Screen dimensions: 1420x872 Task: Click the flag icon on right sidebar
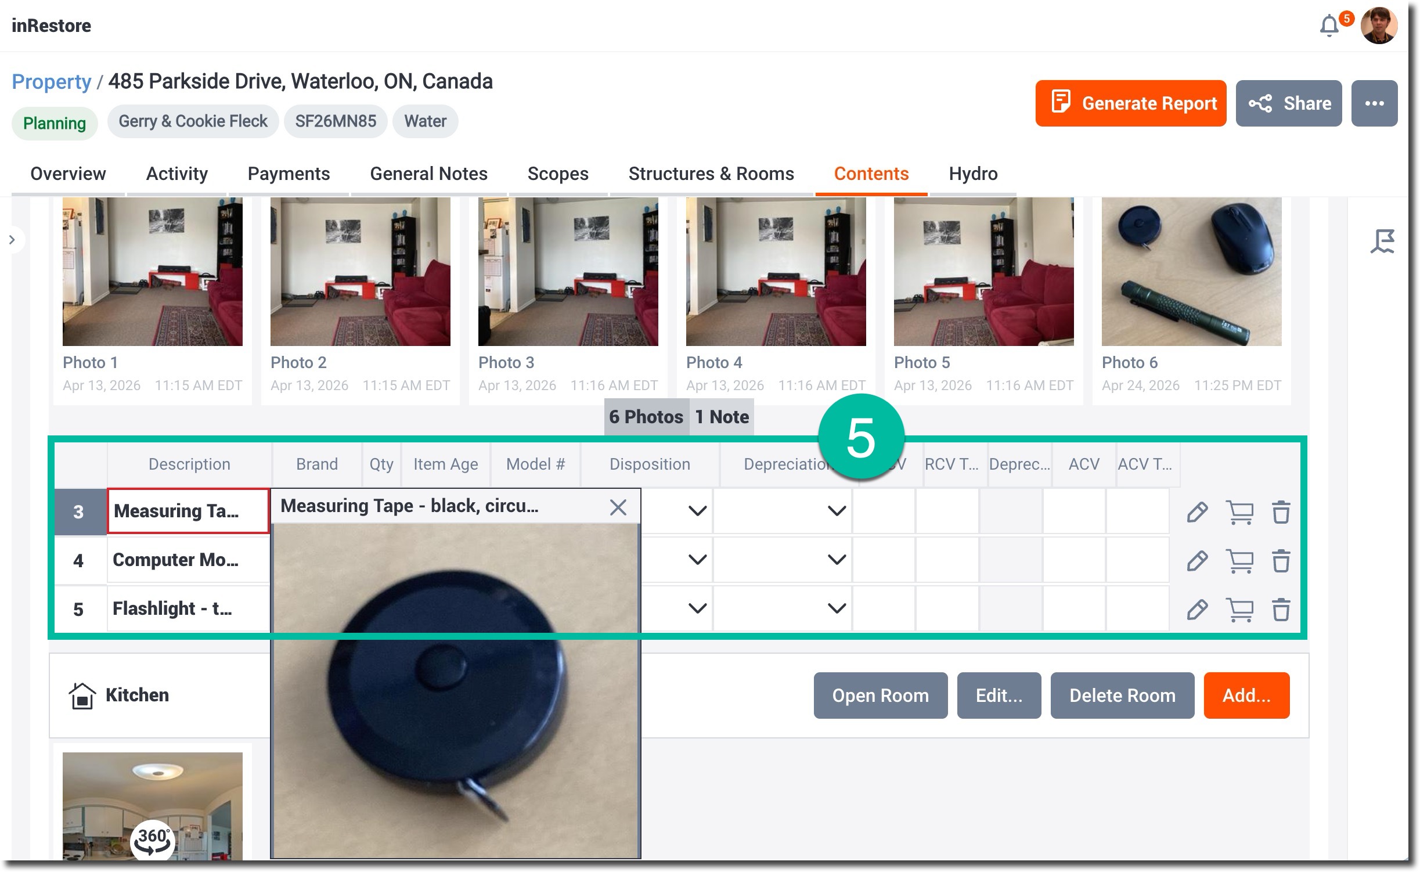coord(1382,241)
